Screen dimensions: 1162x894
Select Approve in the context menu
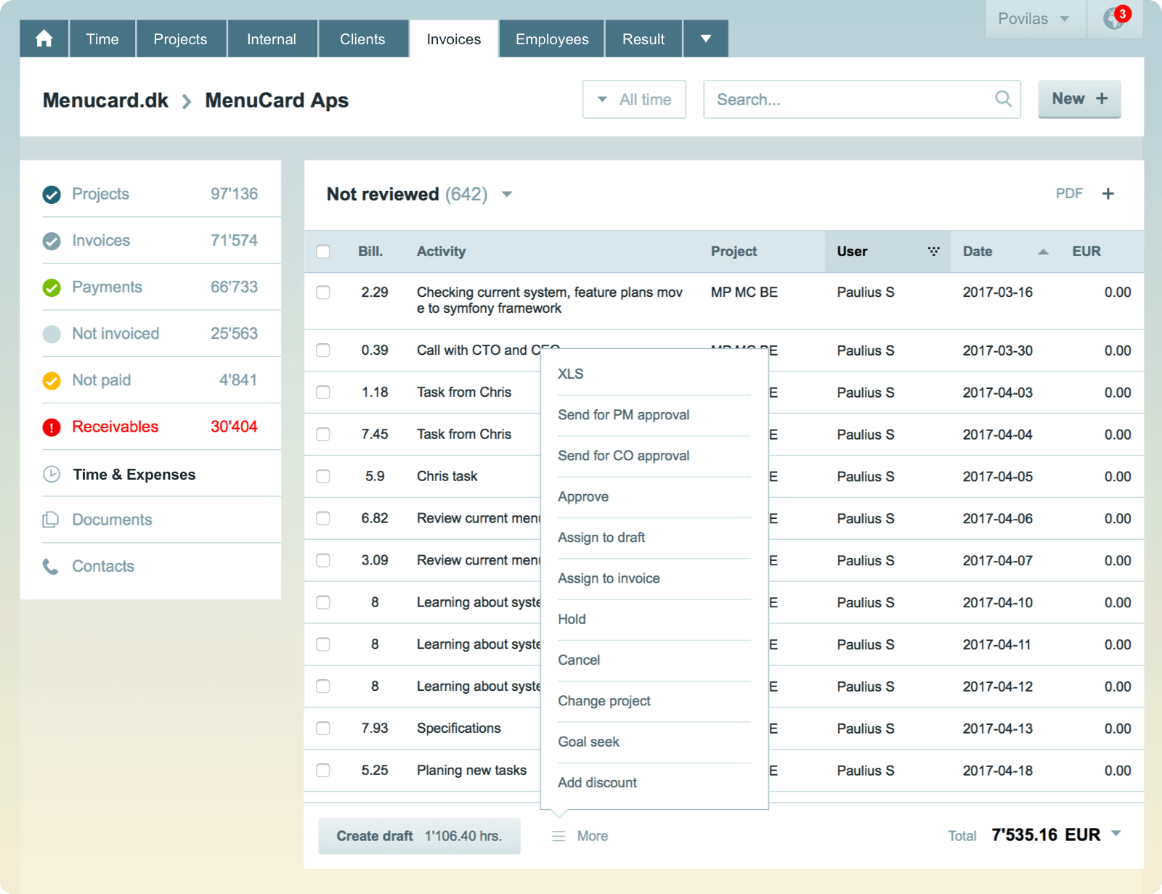[x=583, y=496]
